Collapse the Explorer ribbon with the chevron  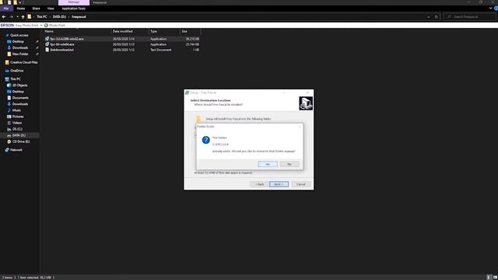click(x=490, y=9)
